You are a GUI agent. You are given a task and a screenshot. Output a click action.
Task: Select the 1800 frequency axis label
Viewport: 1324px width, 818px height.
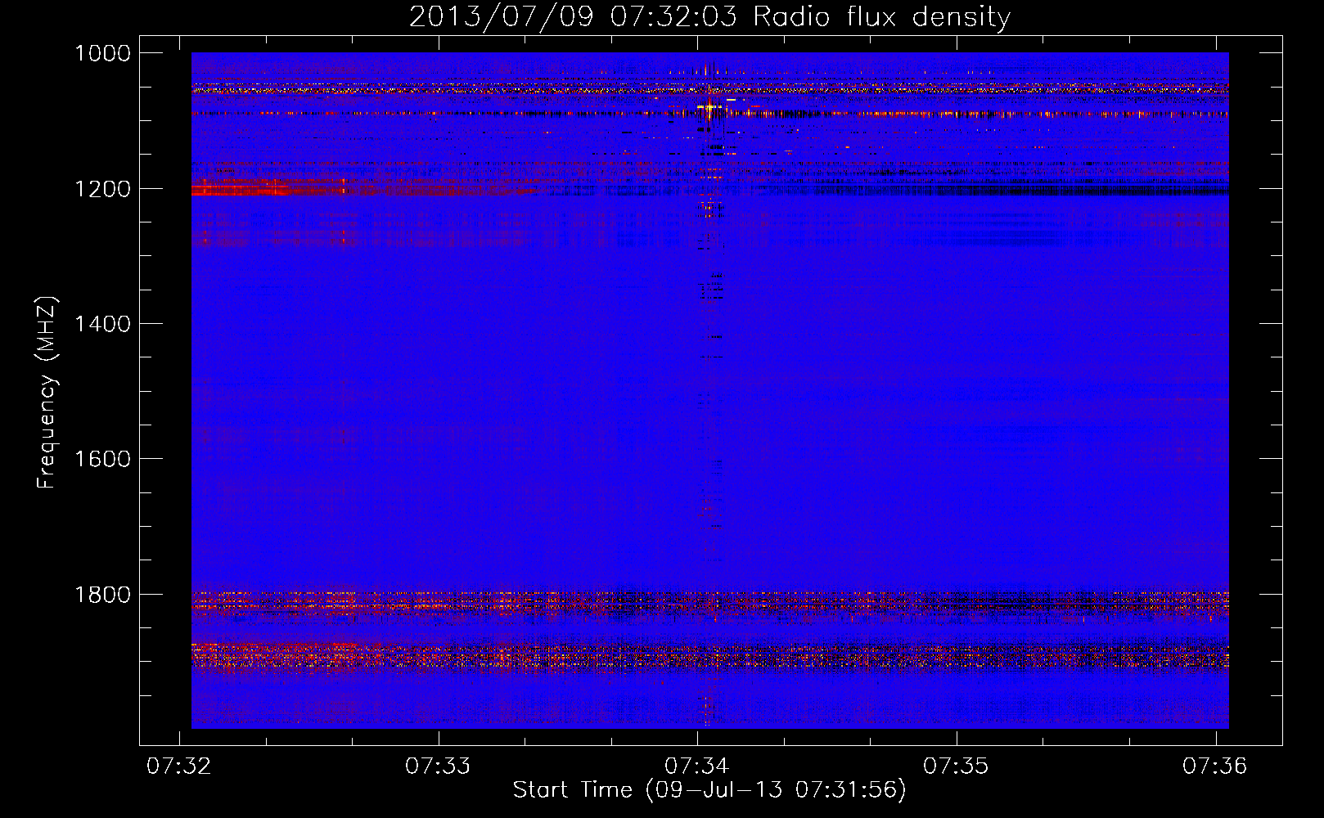[x=102, y=595]
